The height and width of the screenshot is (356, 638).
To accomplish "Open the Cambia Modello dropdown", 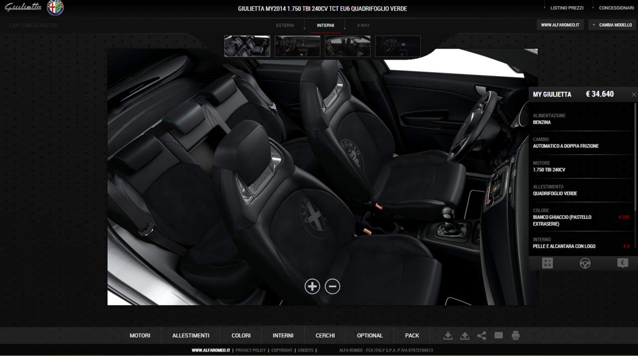I will [612, 25].
